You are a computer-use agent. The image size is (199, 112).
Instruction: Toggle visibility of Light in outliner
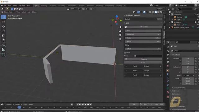click(198, 20)
